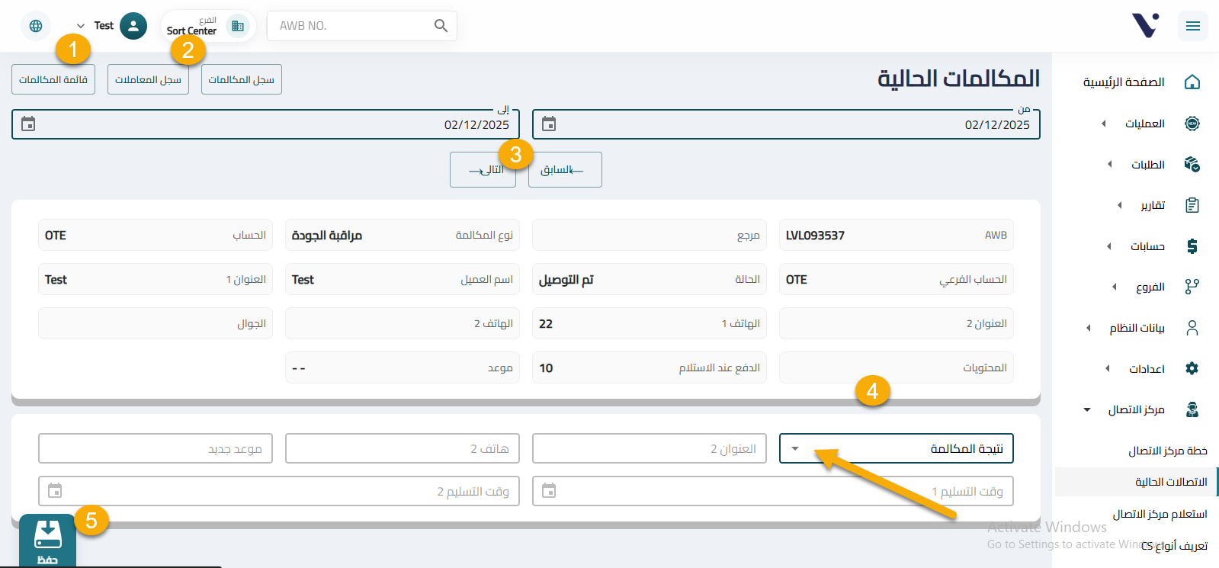This screenshot has height=568, width=1219.
Task: Click the الحساب الفرعي field showing OTE
Action: (897, 279)
